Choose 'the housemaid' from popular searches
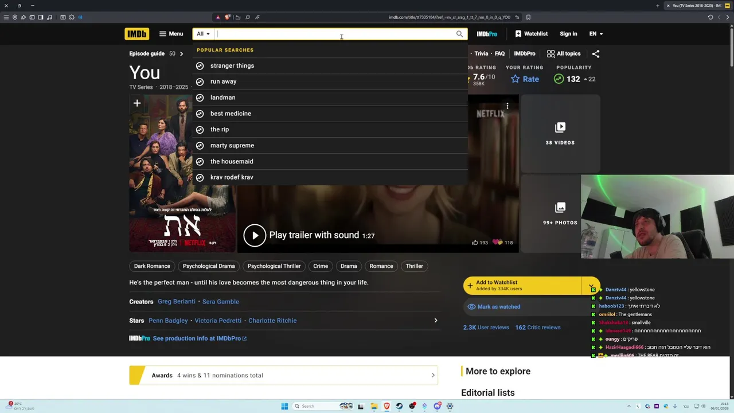The height and width of the screenshot is (413, 734). pyautogui.click(x=330, y=162)
